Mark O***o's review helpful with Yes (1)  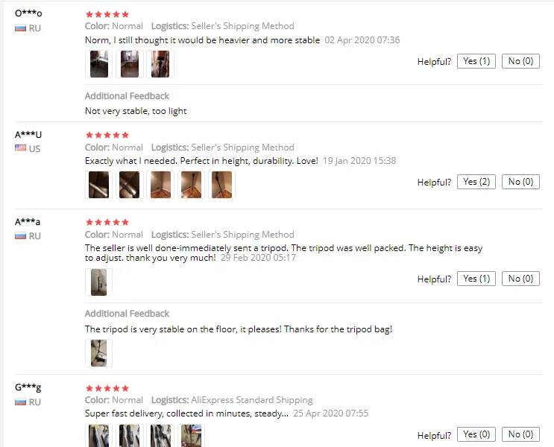[476, 61]
